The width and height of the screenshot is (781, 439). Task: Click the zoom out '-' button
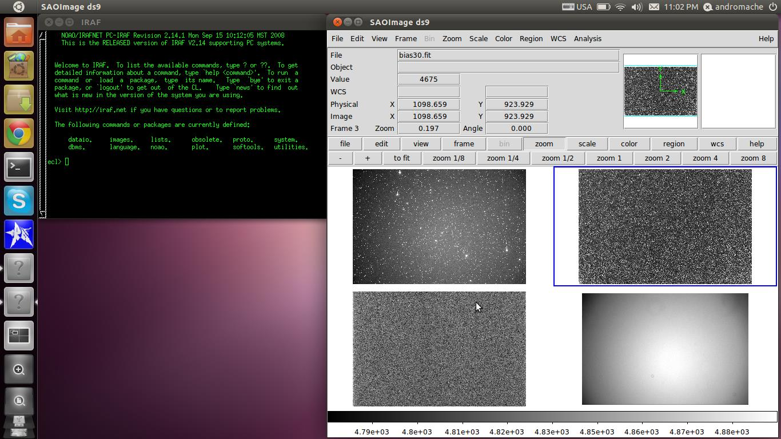coord(340,158)
